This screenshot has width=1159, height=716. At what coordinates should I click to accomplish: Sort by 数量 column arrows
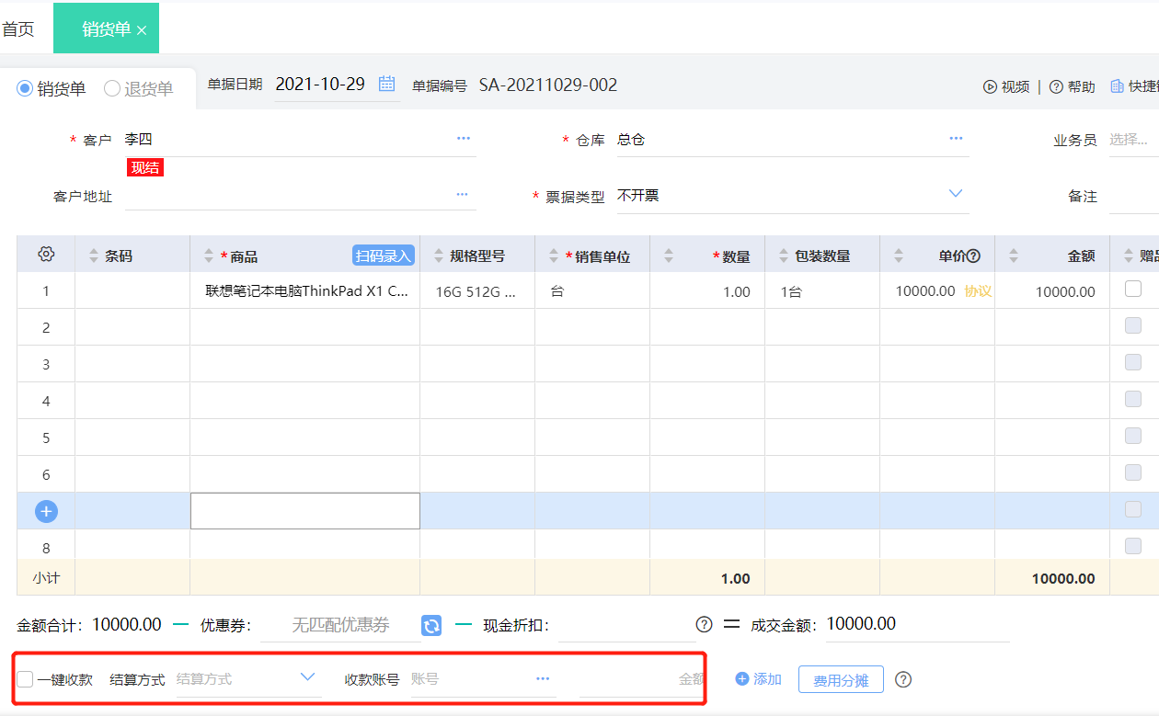click(668, 256)
